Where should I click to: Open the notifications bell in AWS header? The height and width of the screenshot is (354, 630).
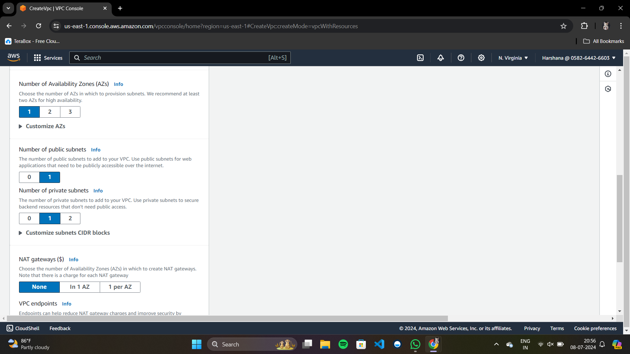441,58
